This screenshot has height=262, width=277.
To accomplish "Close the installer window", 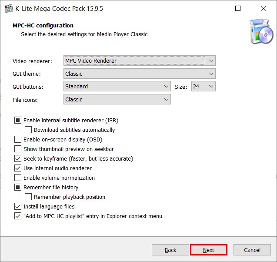I will coord(264,8).
